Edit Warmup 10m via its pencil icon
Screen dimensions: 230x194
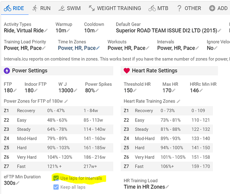click(x=68, y=31)
